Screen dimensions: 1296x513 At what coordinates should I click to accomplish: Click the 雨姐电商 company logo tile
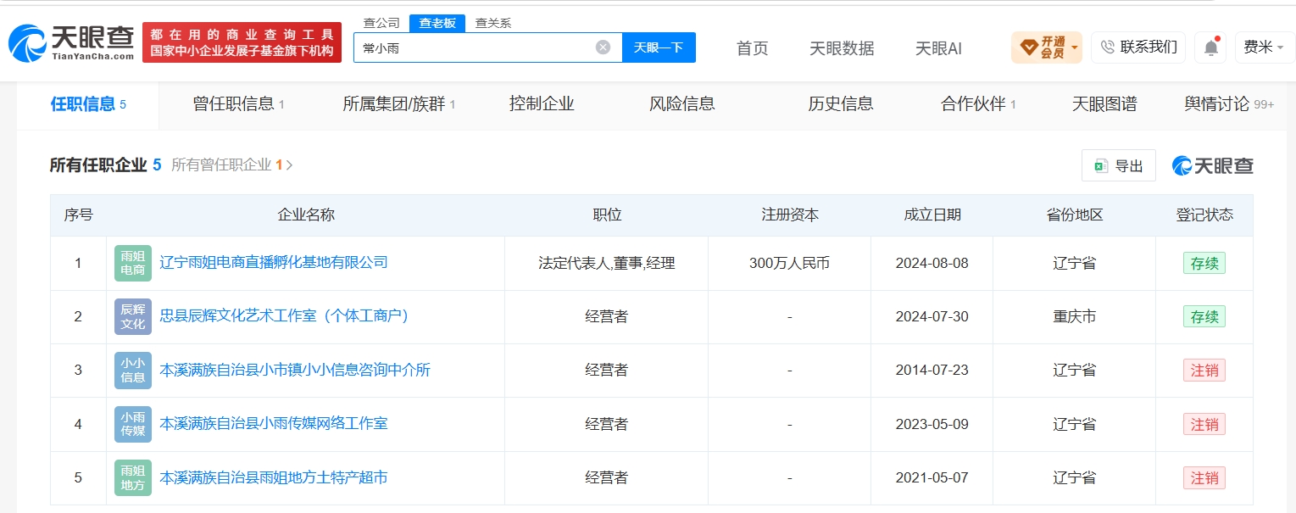133,263
